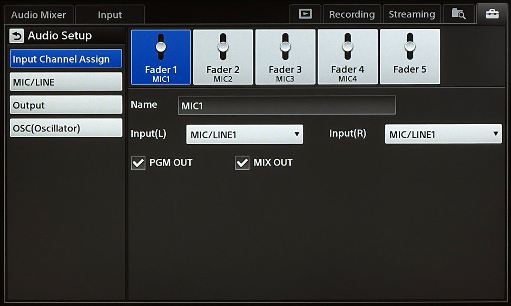Uncheck the PGM OUT checkbox

[138, 164]
